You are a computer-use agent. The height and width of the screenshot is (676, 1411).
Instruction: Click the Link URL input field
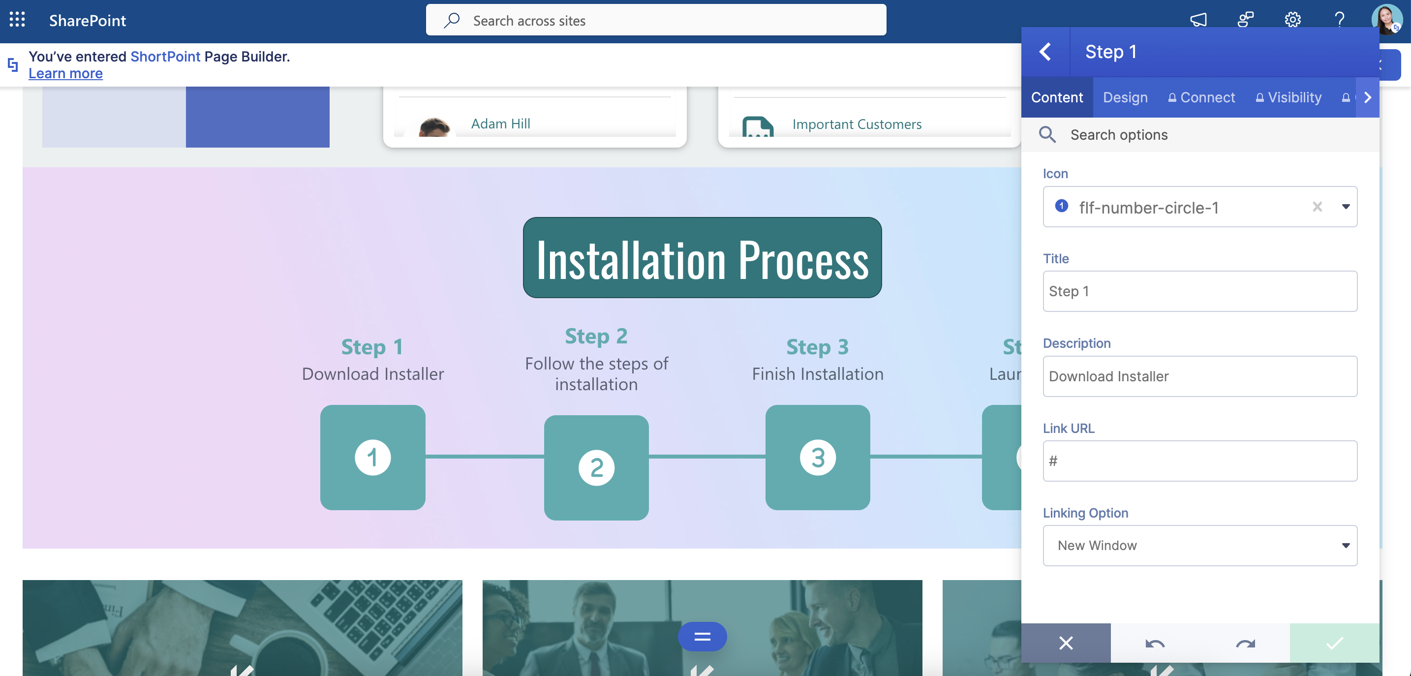point(1199,461)
